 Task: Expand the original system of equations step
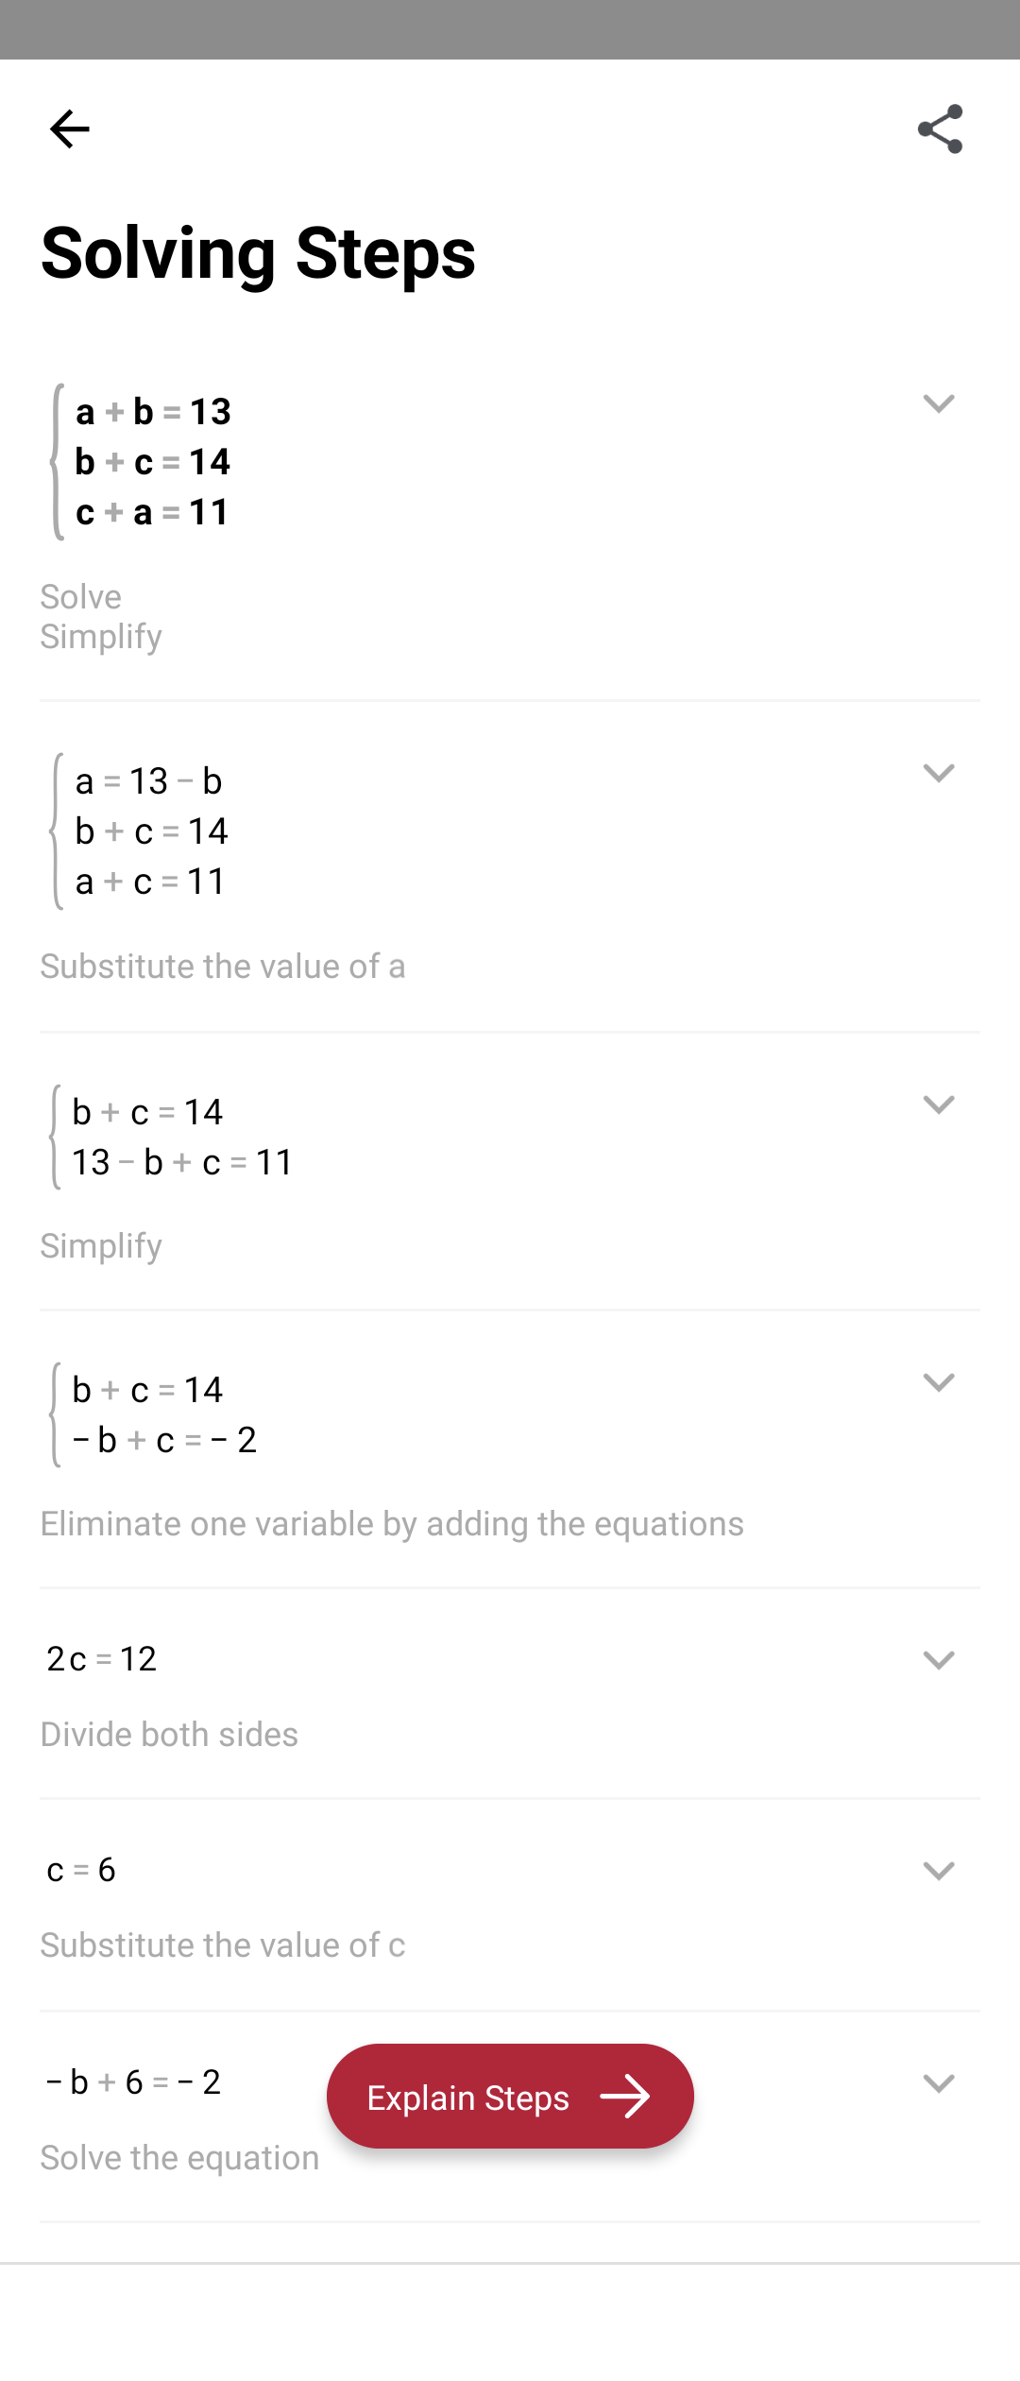coord(939,403)
